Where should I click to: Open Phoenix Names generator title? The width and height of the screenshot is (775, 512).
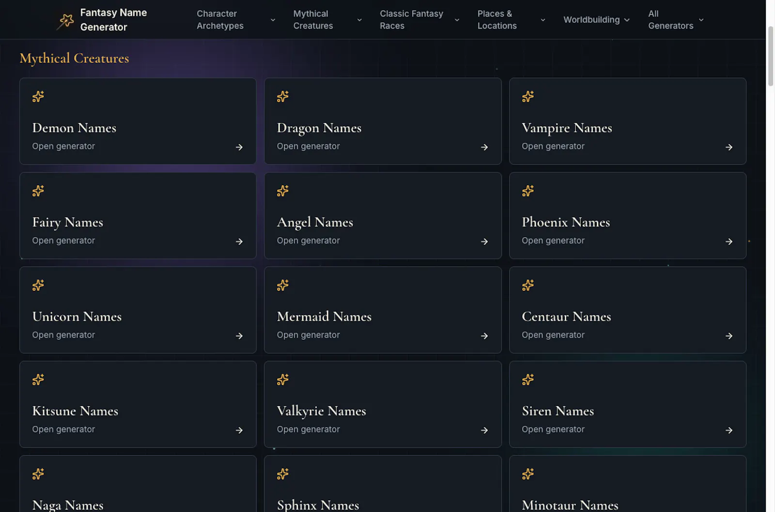(566, 222)
